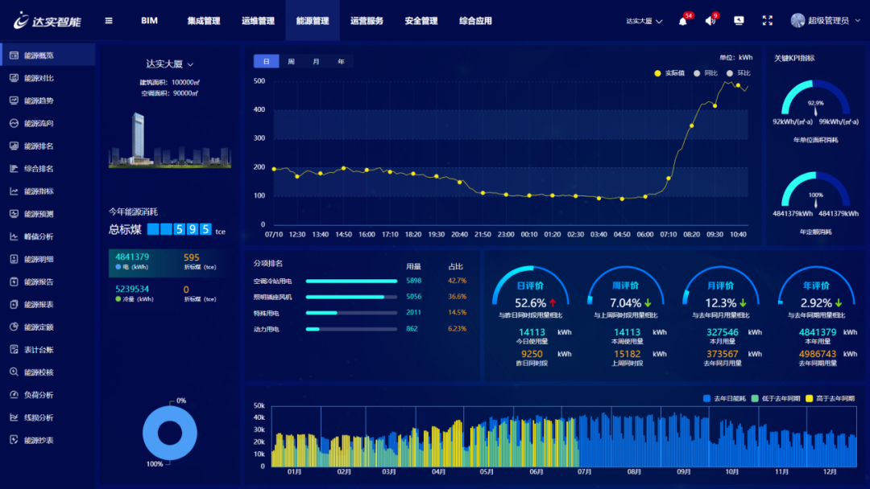Screen dimensions: 870x489
Task: Collapse sidebar with the hamburger menu icon
Action: 109,20
